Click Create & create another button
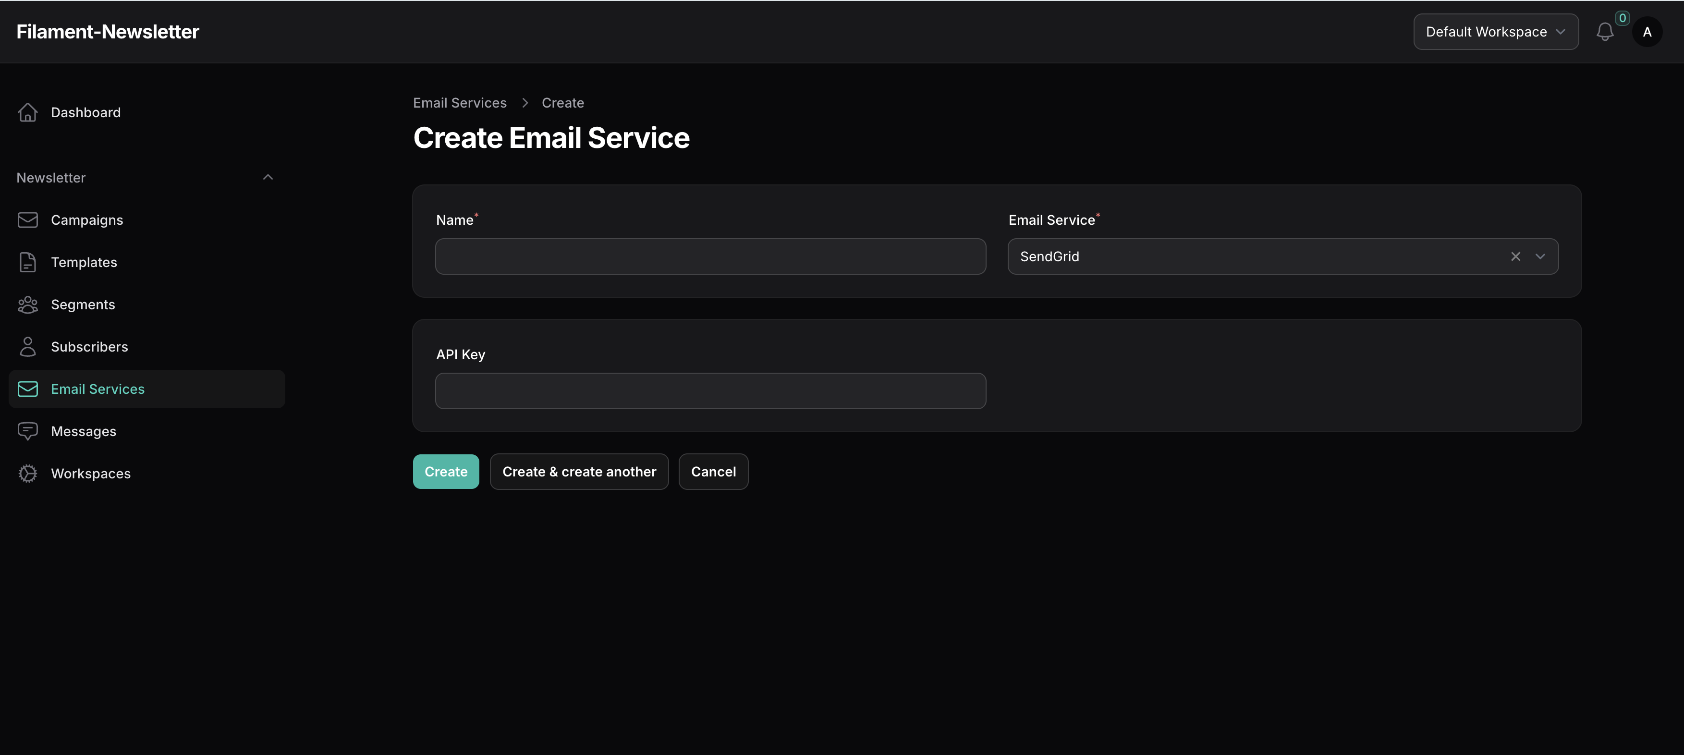 (579, 471)
